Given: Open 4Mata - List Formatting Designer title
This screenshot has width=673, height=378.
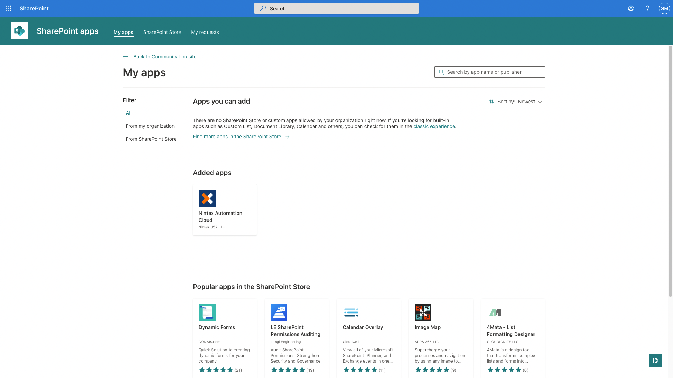Looking at the screenshot, I should (x=511, y=331).
